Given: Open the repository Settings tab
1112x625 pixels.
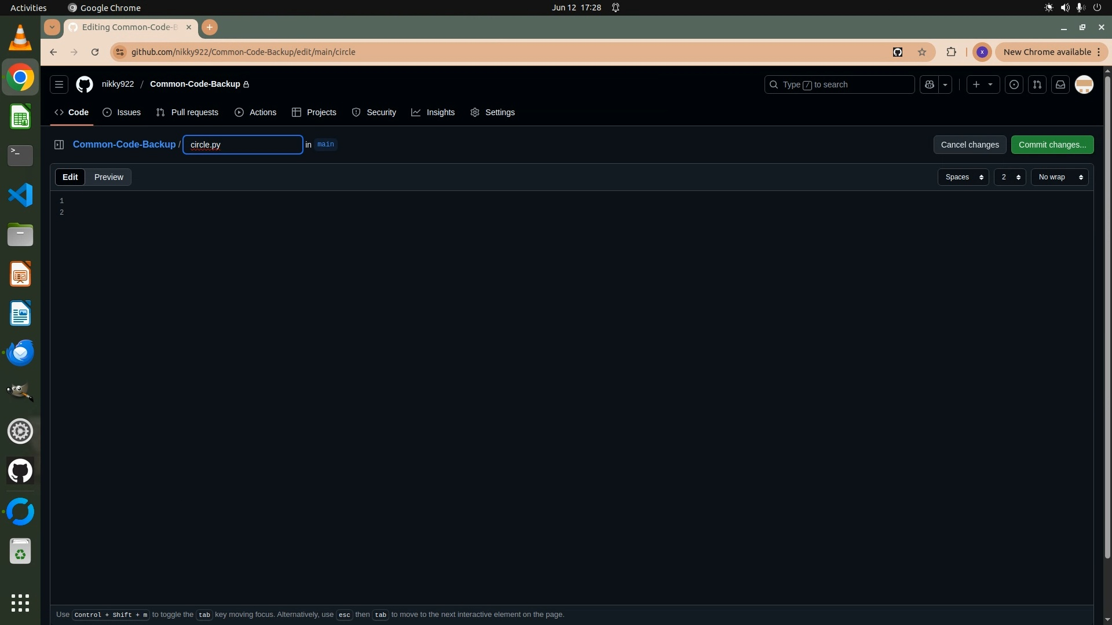Looking at the screenshot, I should [x=493, y=112].
